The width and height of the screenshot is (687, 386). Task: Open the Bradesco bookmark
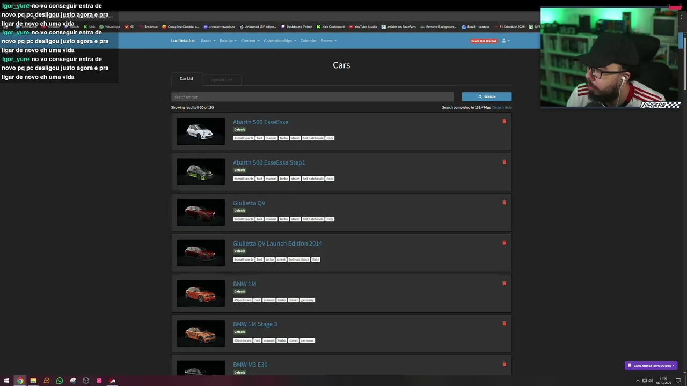pos(149,27)
